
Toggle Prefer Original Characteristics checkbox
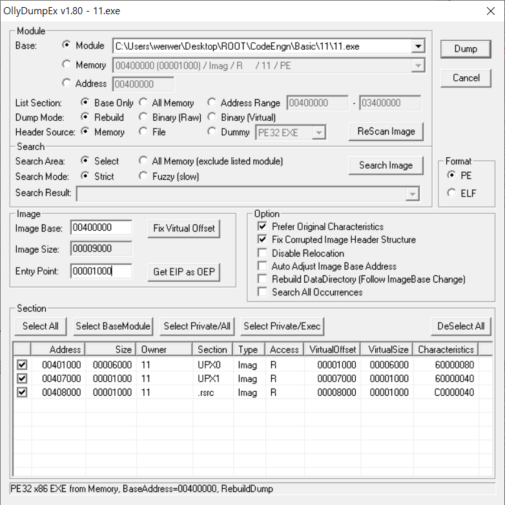point(262,226)
